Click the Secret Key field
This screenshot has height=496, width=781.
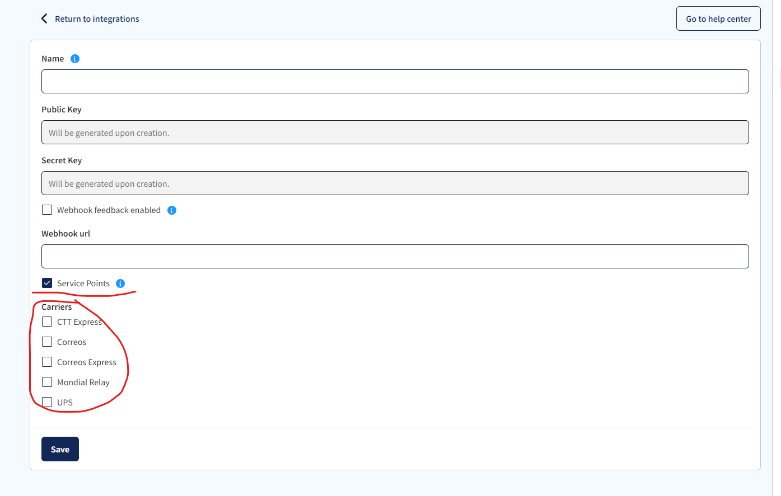(x=395, y=183)
